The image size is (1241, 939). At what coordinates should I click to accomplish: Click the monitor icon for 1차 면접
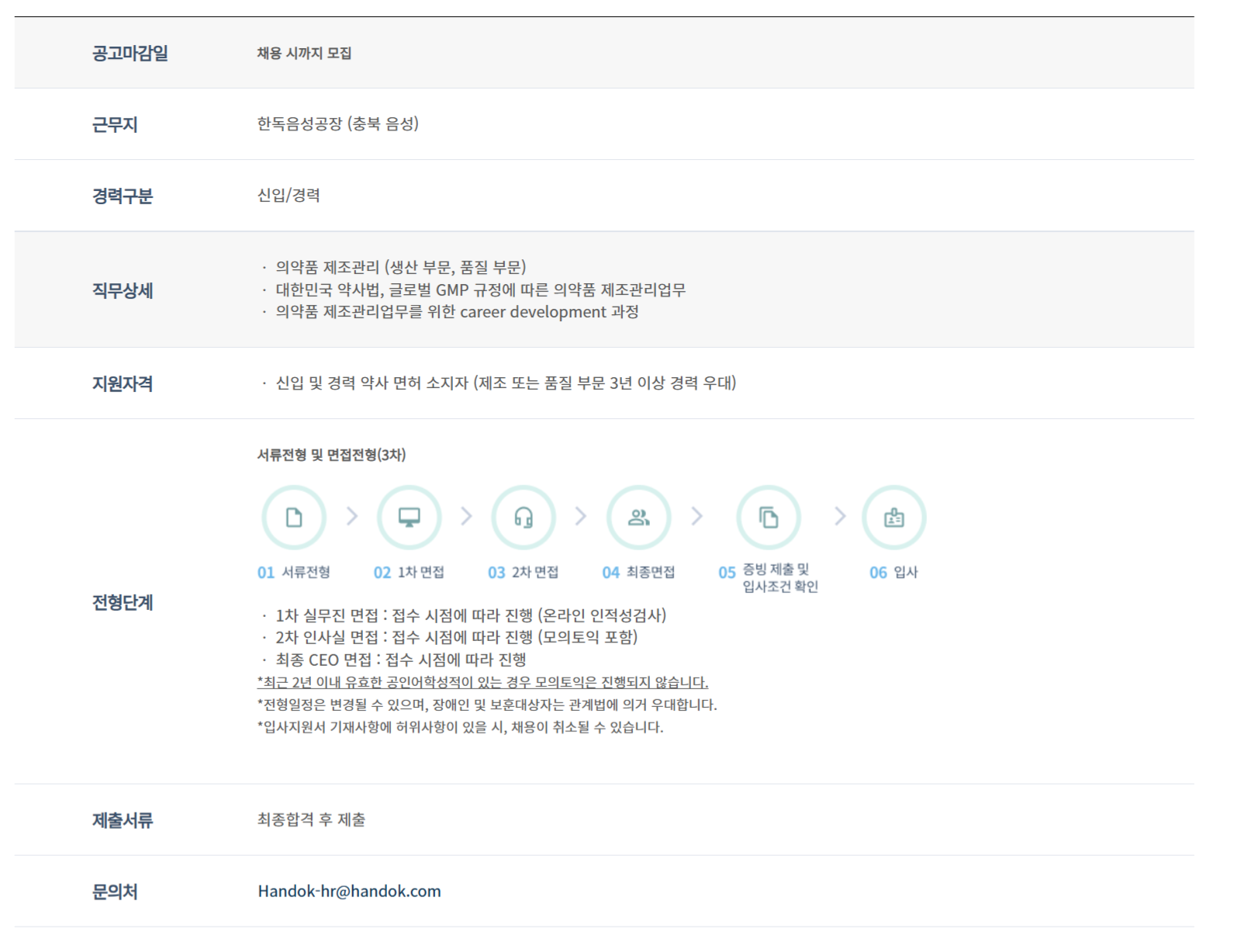click(x=409, y=518)
